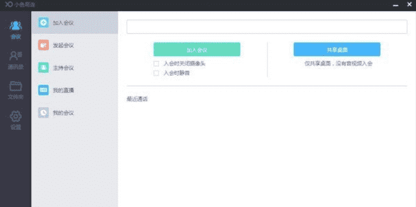
Task: Open the 会议 section in the dark sidebar
Action: (16, 29)
